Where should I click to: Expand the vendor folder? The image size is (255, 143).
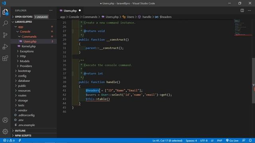coord(33,110)
